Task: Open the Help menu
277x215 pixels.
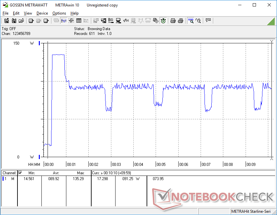Action: pyautogui.click(x=74, y=13)
